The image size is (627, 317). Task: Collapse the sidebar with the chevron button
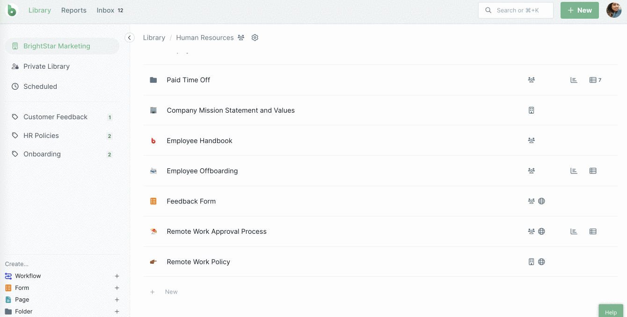coord(130,37)
